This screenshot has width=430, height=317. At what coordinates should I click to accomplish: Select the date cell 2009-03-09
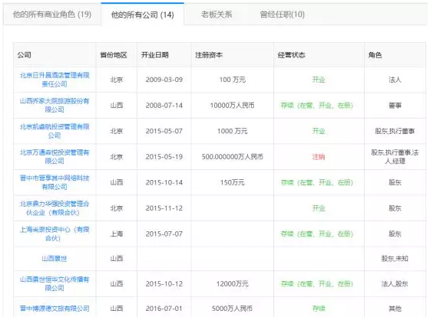coord(164,80)
